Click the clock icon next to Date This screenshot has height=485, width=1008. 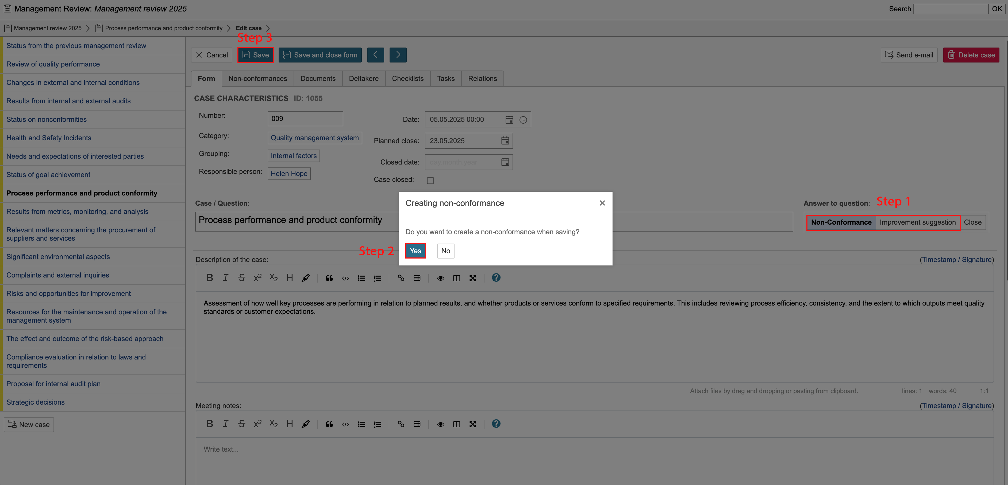coord(523,120)
